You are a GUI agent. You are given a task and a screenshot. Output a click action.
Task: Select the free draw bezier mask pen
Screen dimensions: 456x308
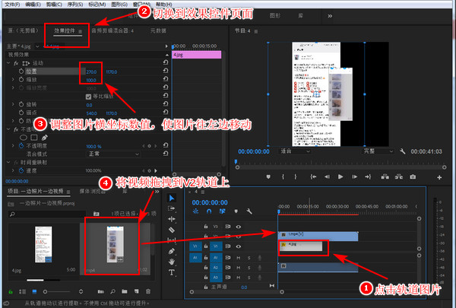click(x=44, y=138)
